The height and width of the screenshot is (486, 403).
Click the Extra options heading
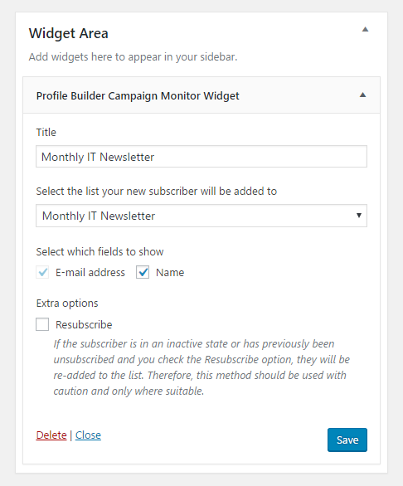pos(67,304)
